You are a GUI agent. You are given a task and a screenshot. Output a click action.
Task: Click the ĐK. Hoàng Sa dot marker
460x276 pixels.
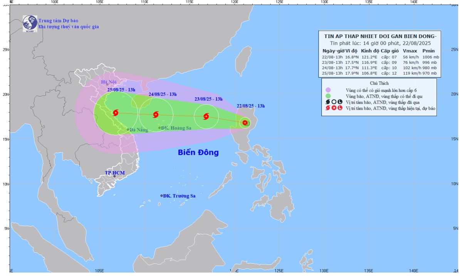click(x=159, y=128)
